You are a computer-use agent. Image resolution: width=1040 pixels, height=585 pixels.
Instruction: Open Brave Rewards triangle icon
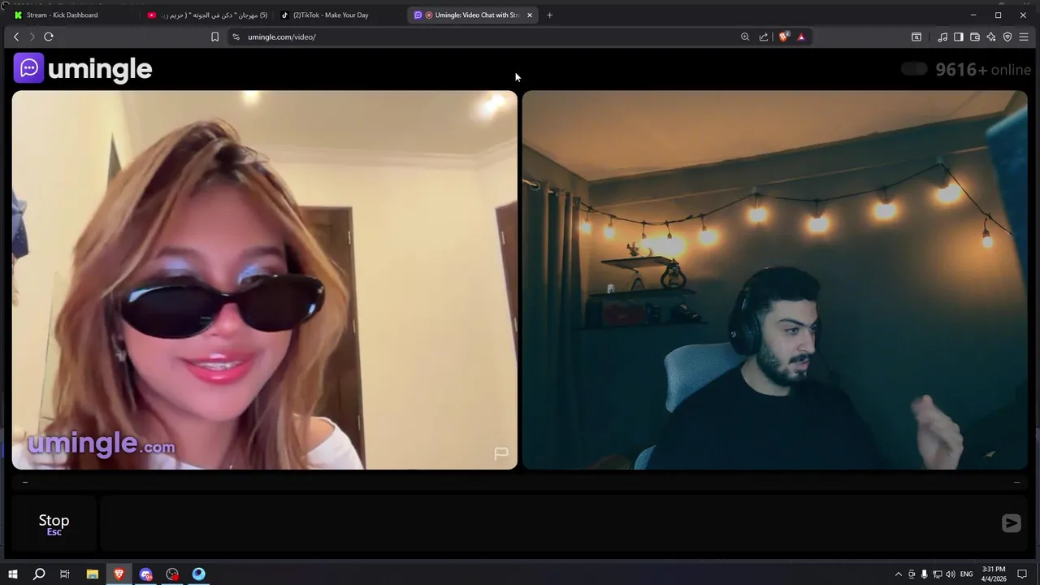coord(801,37)
